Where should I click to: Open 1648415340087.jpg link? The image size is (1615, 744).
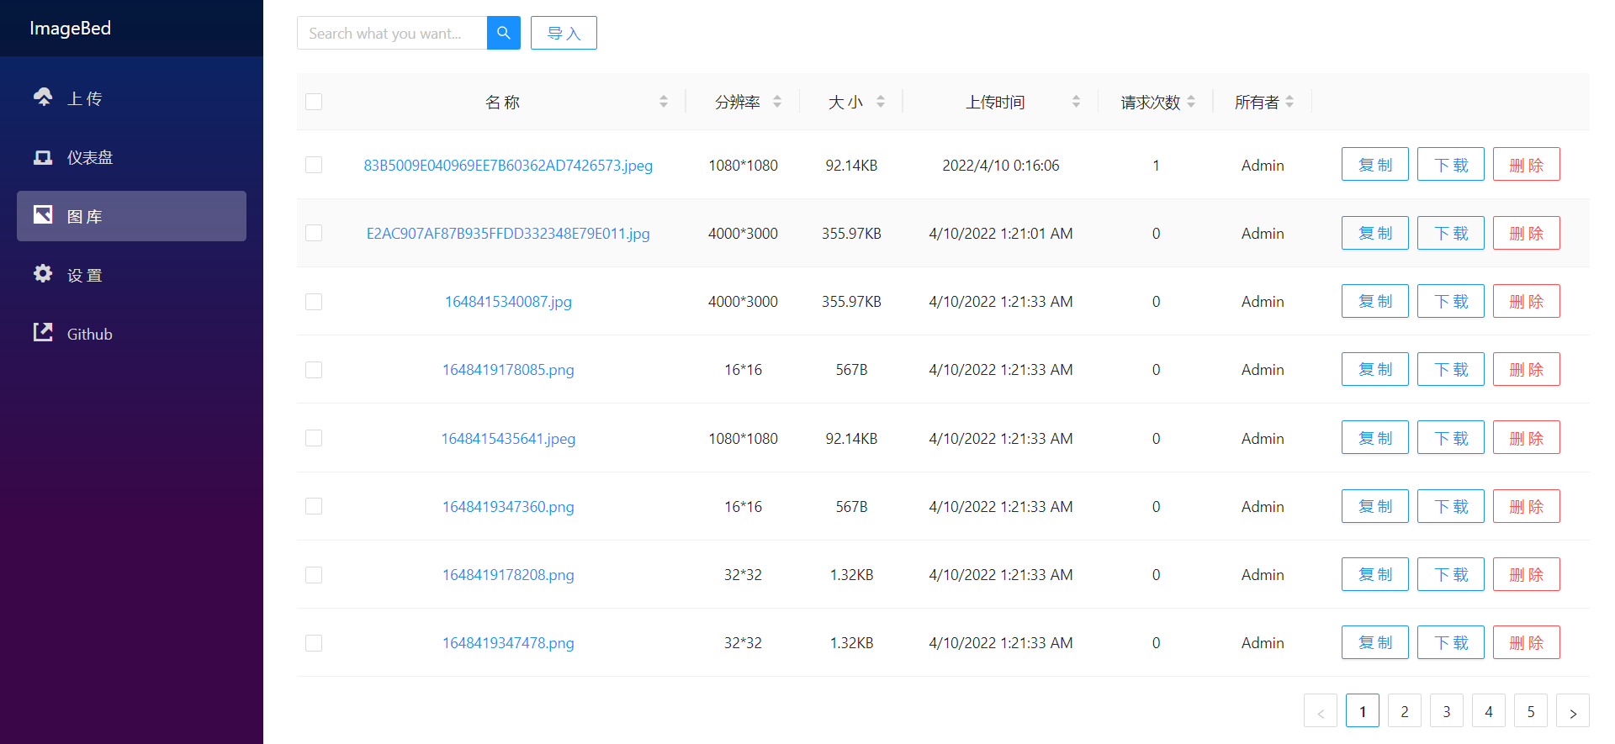[508, 302]
